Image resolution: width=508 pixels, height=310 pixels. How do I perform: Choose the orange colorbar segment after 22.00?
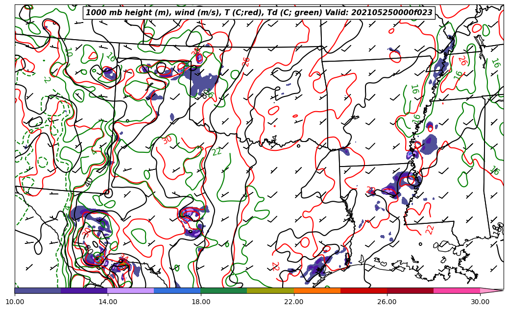(x=316, y=290)
